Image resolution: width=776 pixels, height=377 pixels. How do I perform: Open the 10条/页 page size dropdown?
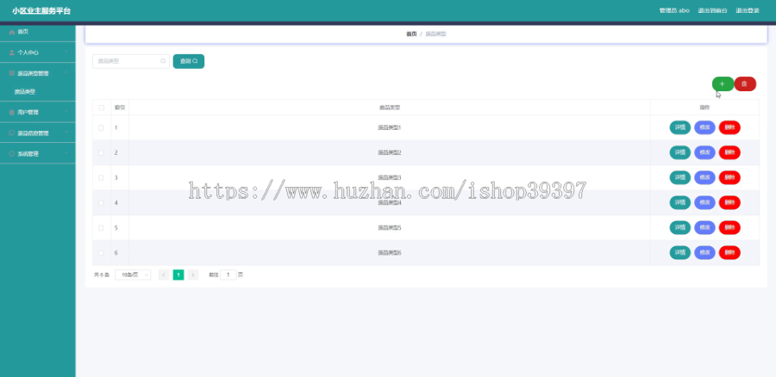coord(133,275)
